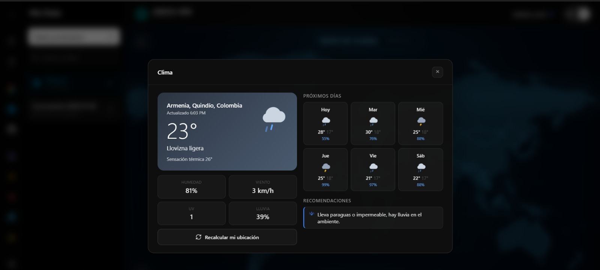
Task: Click the 55% rain chance under Hoy
Action: coord(325,139)
